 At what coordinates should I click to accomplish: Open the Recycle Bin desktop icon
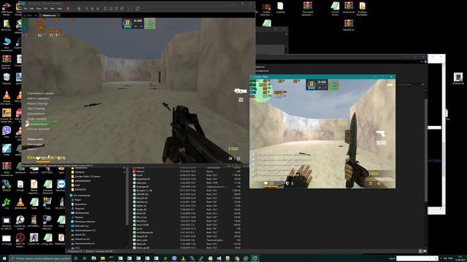pos(7,79)
